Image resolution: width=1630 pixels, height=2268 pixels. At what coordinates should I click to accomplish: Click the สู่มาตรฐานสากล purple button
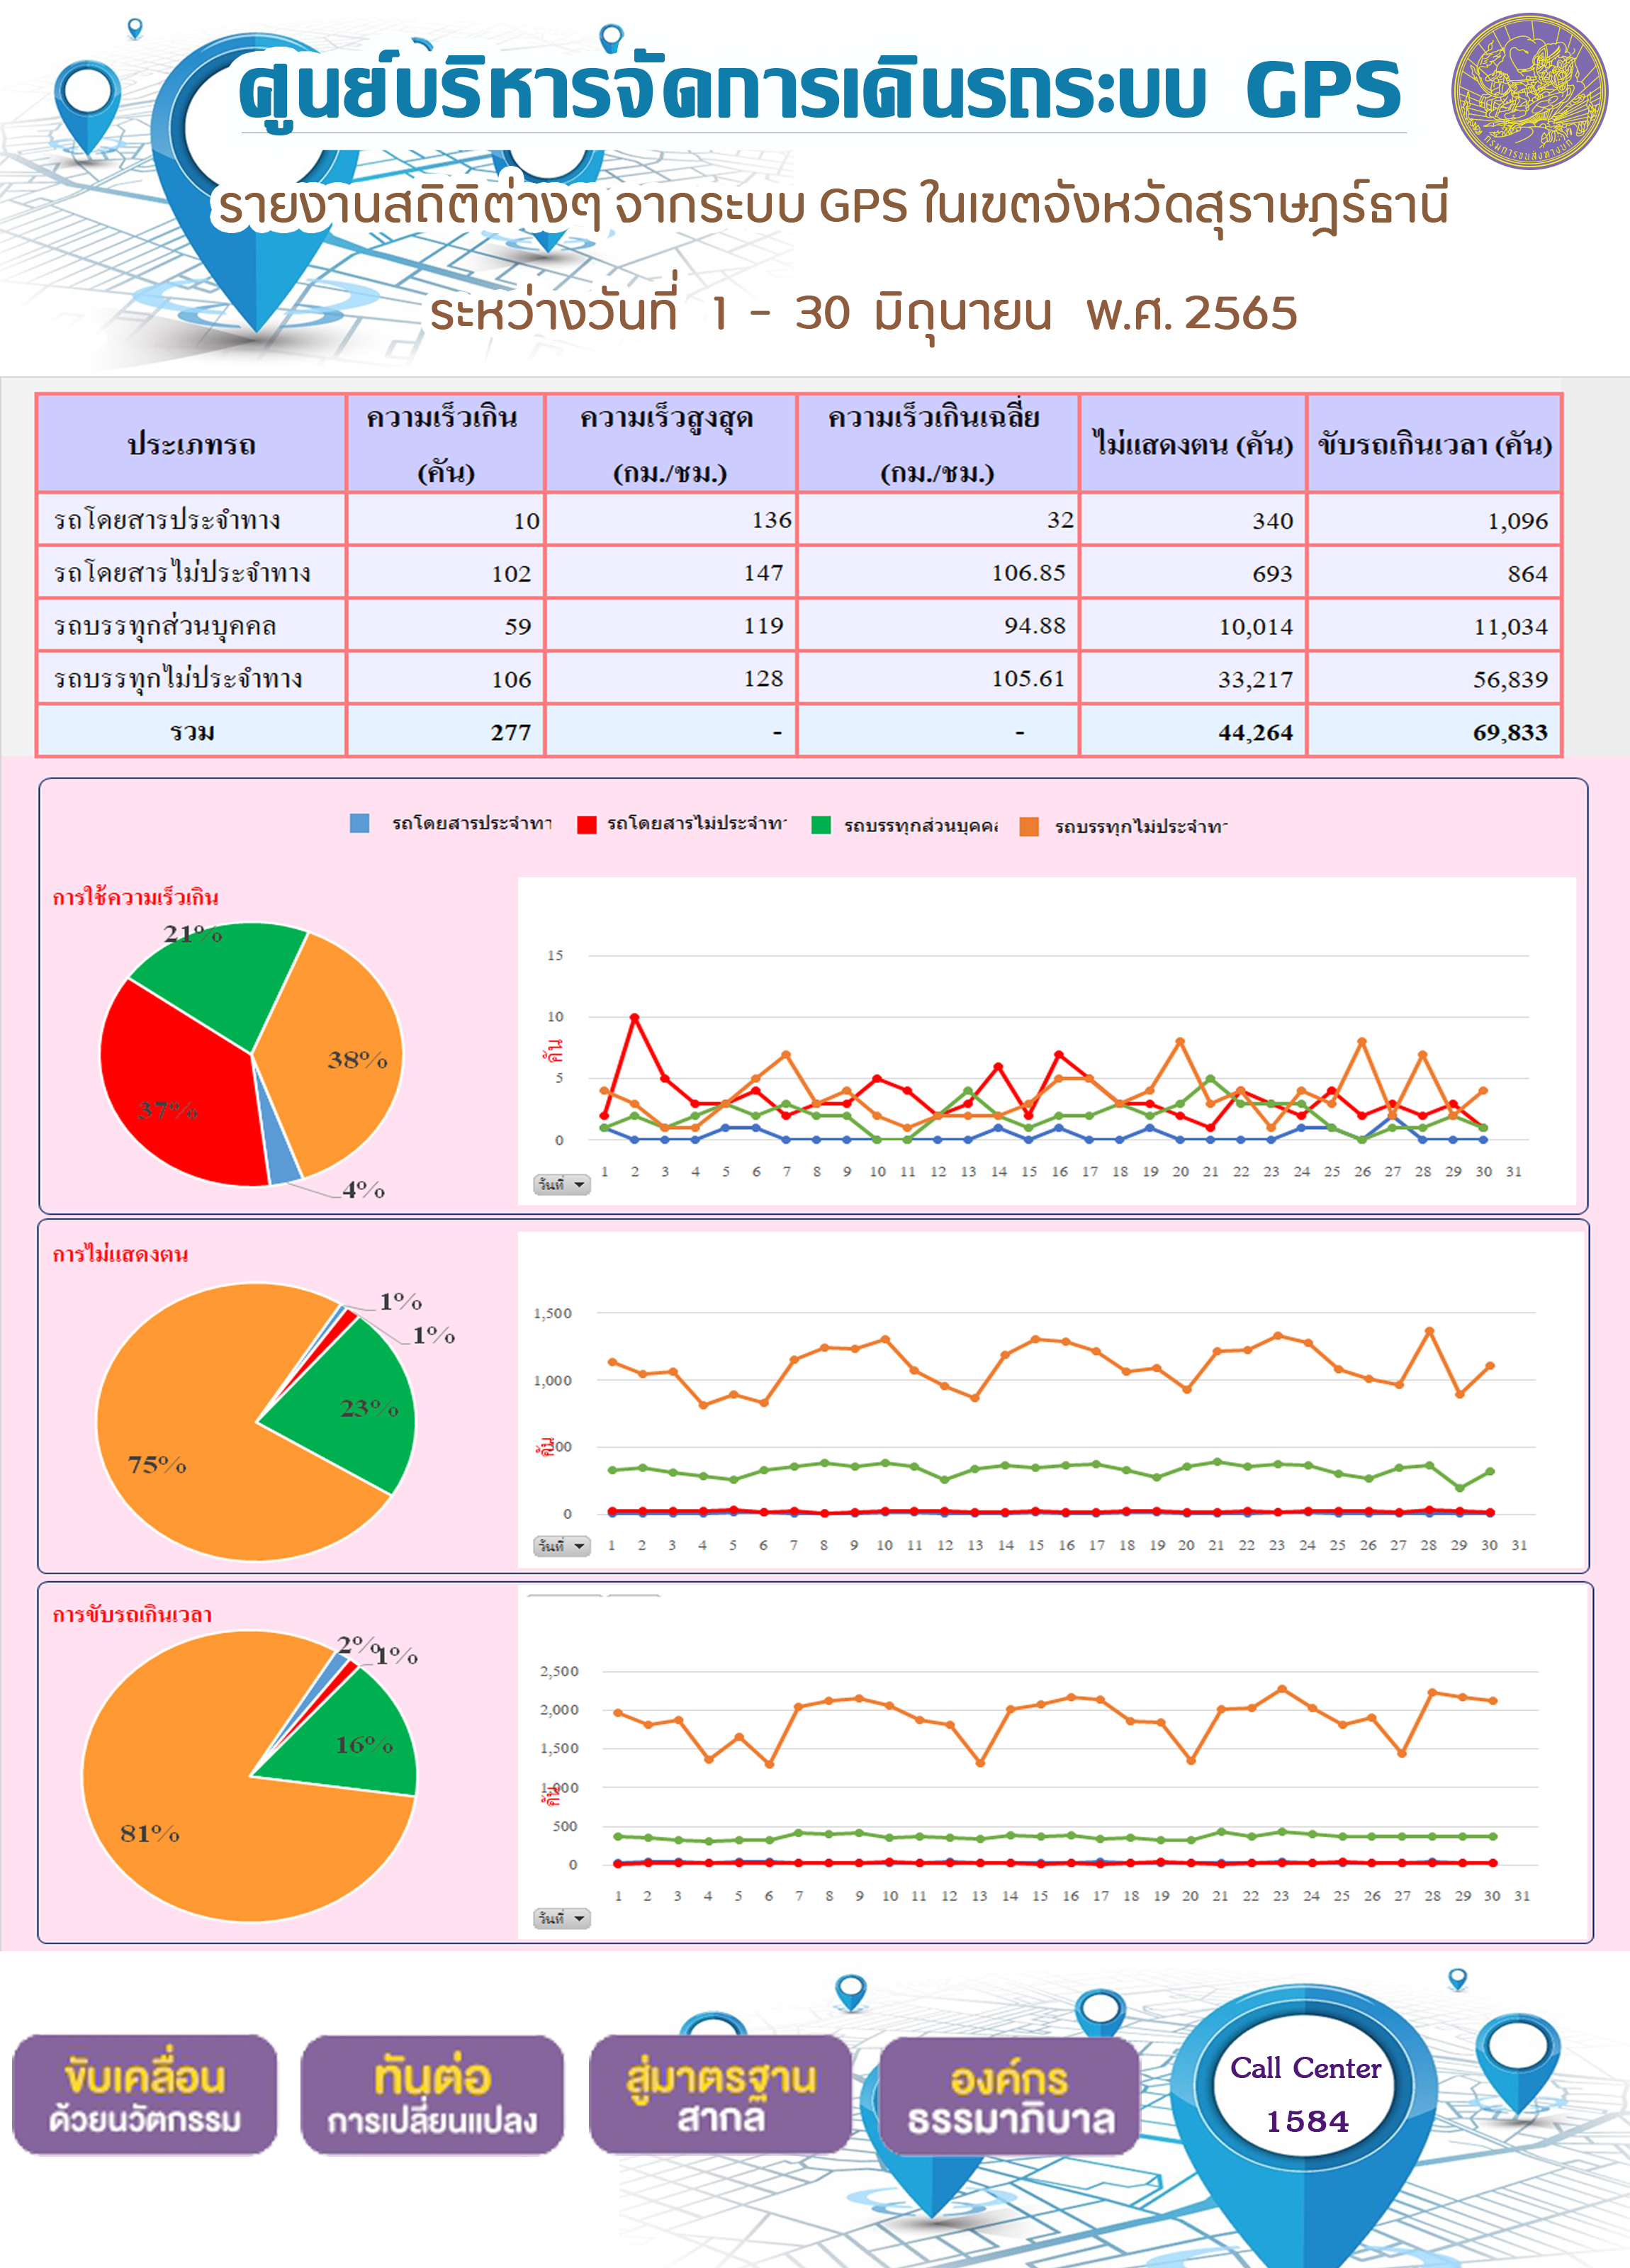(721, 2094)
